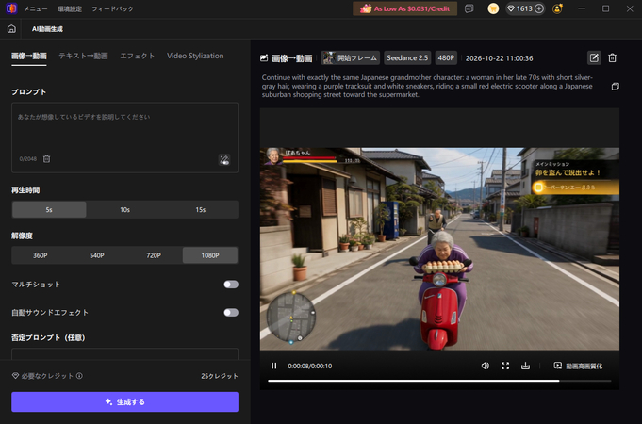Edit this generation with pencil icon
The image size is (642, 424).
(x=594, y=58)
